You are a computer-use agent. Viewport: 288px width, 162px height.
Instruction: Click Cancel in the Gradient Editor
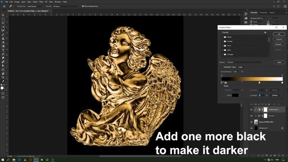tap(279, 39)
